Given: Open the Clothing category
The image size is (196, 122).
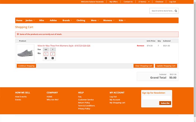Looking at the screenshot, I should [81, 20].
